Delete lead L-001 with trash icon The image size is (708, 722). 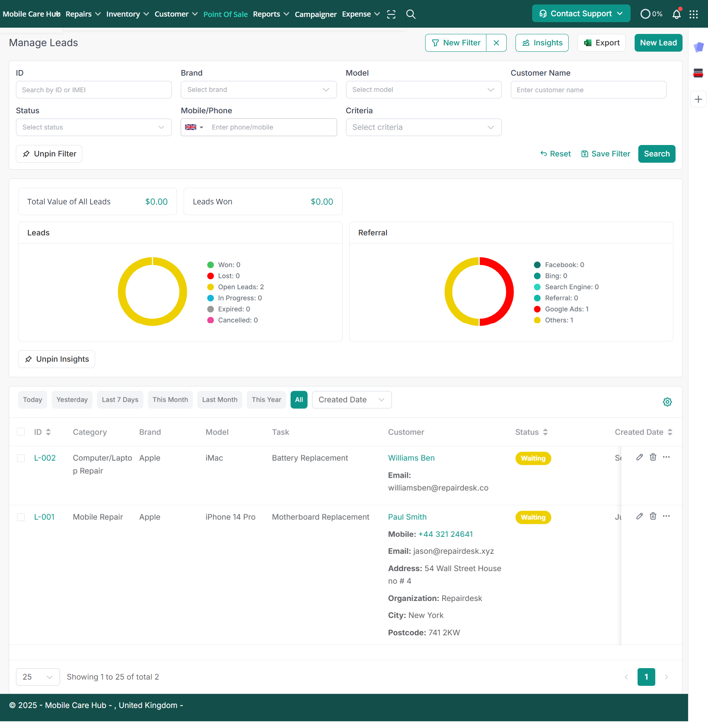653,516
